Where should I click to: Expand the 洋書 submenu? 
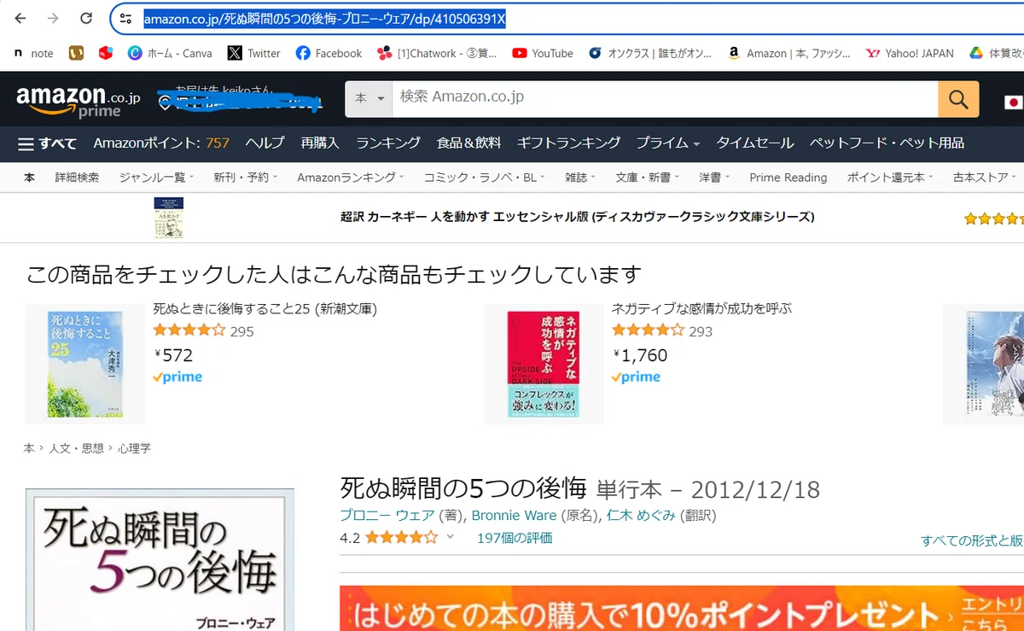pyautogui.click(x=714, y=178)
